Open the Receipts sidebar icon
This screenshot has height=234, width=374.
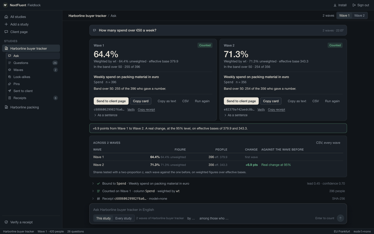click(10, 98)
